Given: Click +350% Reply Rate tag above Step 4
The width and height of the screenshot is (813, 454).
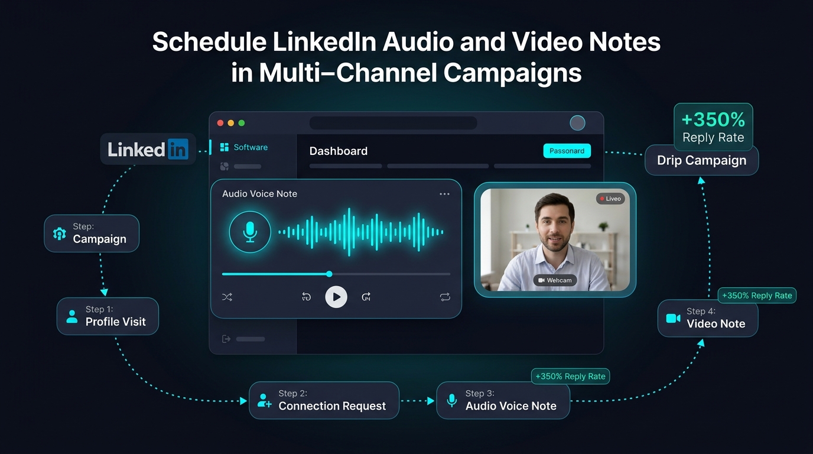Looking at the screenshot, I should (x=757, y=295).
